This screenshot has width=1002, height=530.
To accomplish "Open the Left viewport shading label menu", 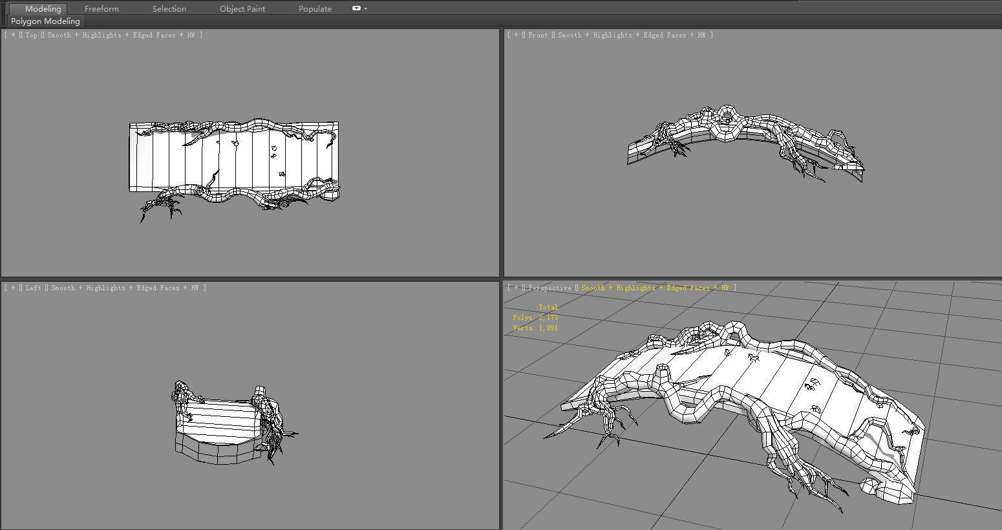I will point(125,288).
